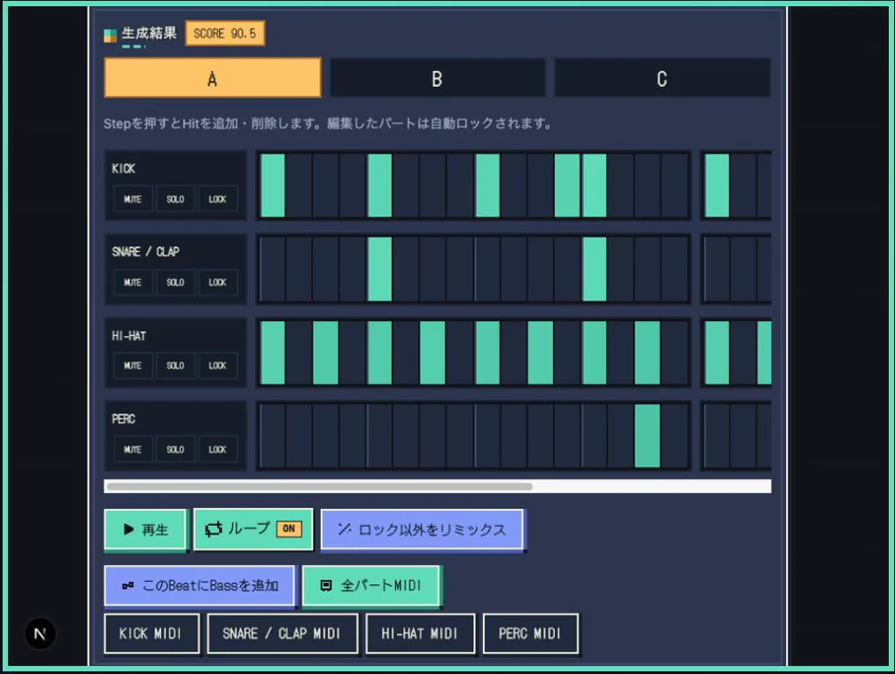Toggle the ループ loop button
The image size is (895, 674).
(x=253, y=529)
